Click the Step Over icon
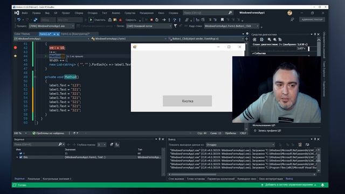 175,20
